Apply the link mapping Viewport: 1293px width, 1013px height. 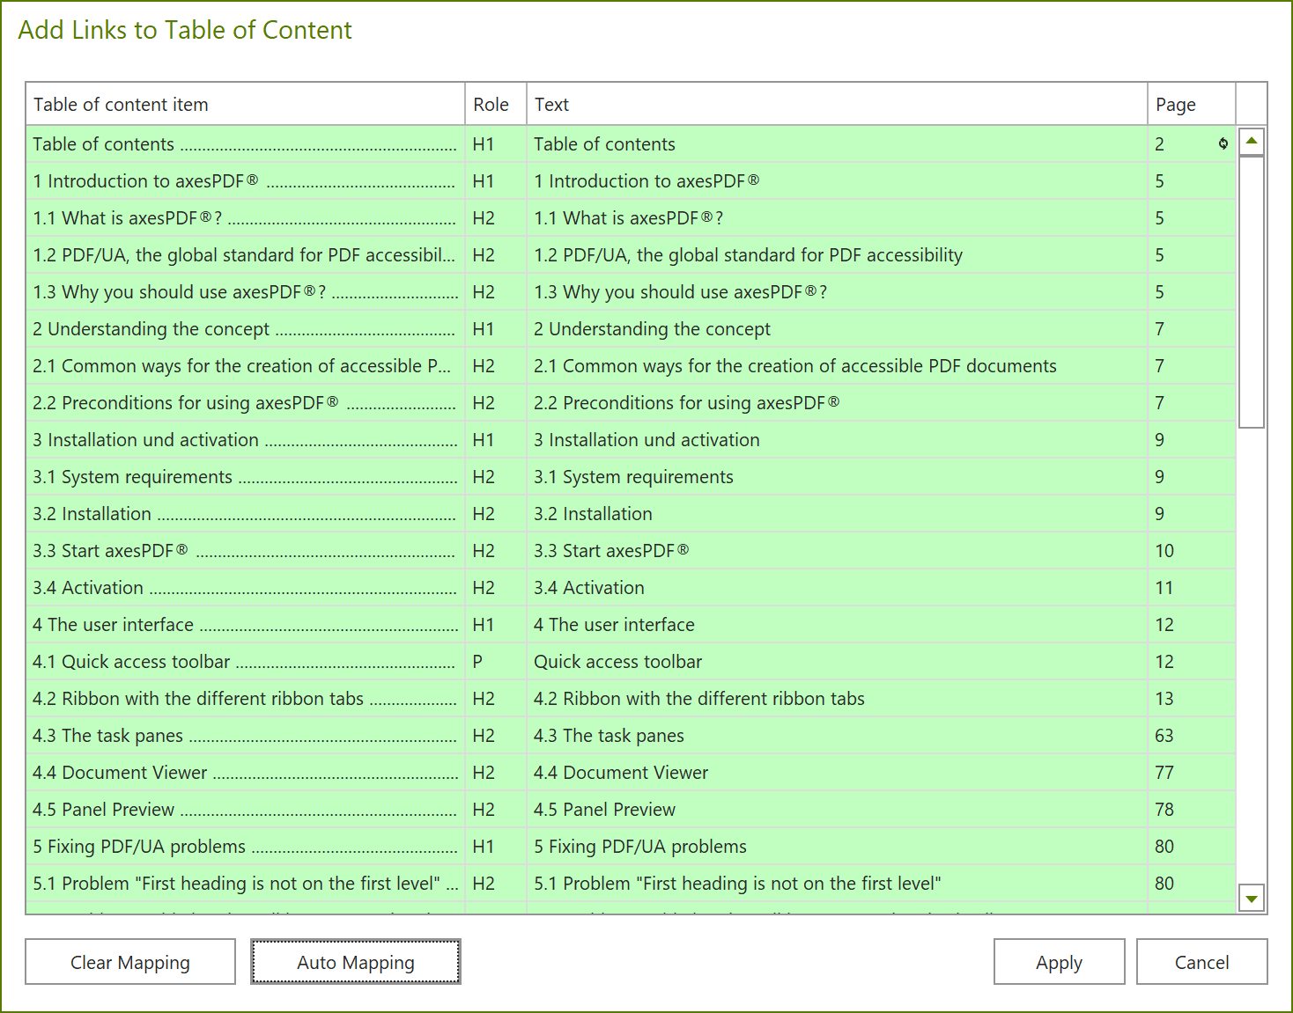(1059, 962)
